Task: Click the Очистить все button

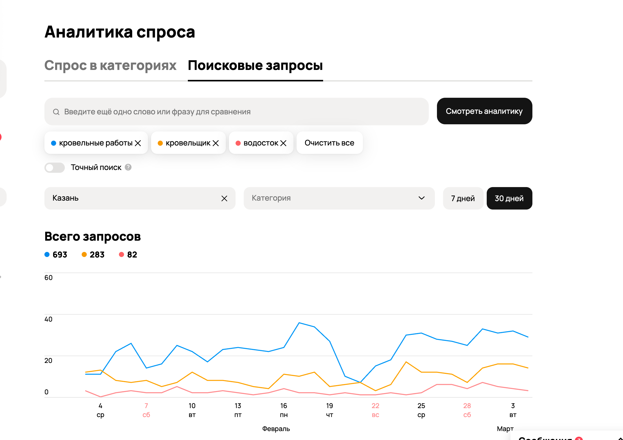Action: click(x=329, y=143)
